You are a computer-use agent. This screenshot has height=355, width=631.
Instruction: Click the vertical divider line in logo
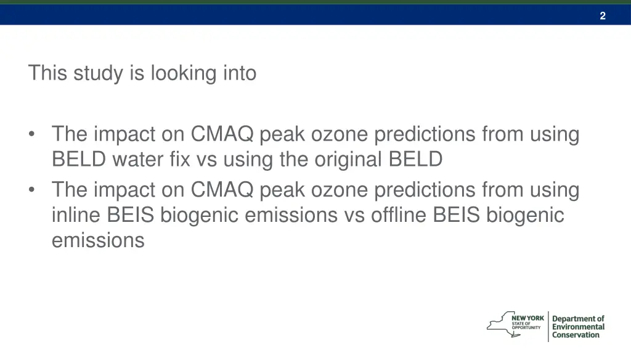pos(548,326)
